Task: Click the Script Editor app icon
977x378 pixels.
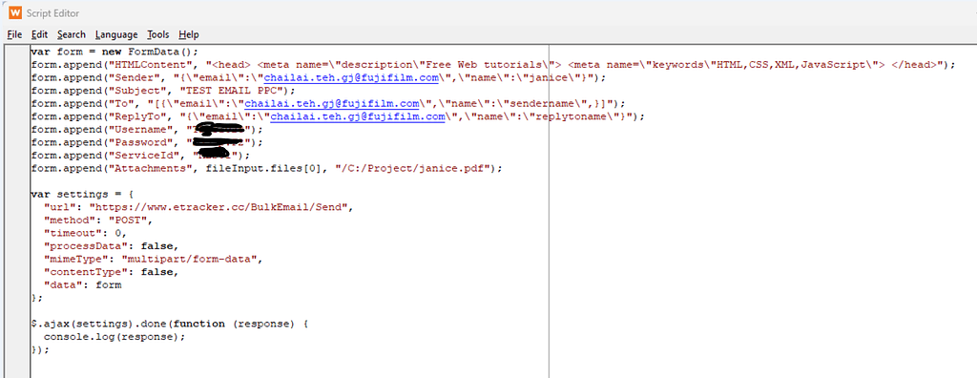Action: pyautogui.click(x=14, y=12)
